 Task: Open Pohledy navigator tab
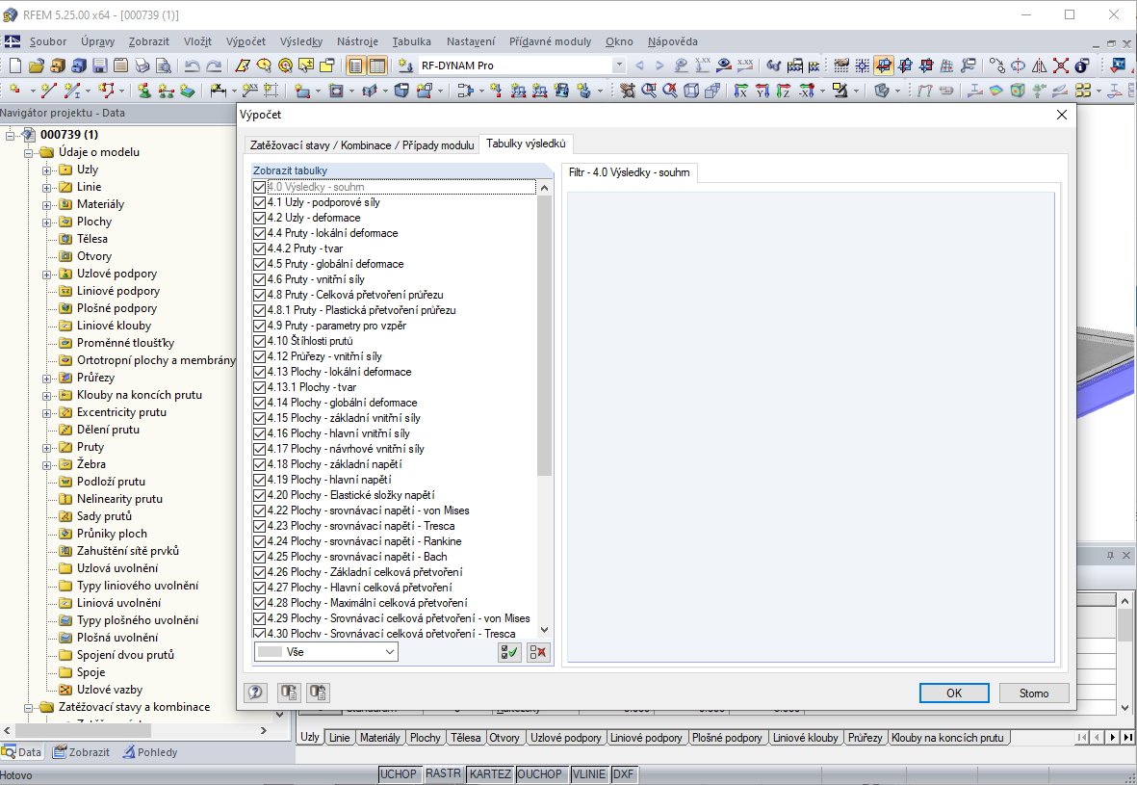tap(149, 752)
